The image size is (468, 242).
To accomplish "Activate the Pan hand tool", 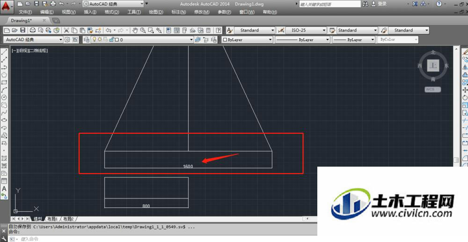I will (135, 30).
